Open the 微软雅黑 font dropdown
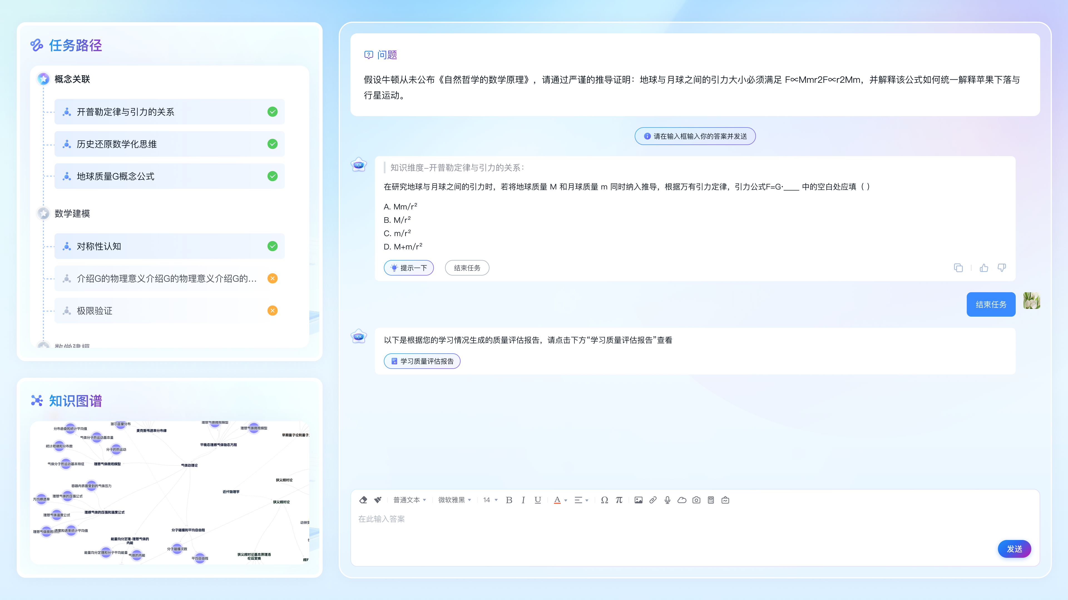1068x600 pixels. click(x=454, y=500)
